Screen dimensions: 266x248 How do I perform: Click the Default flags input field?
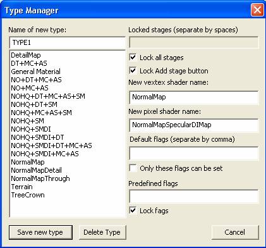(193, 153)
